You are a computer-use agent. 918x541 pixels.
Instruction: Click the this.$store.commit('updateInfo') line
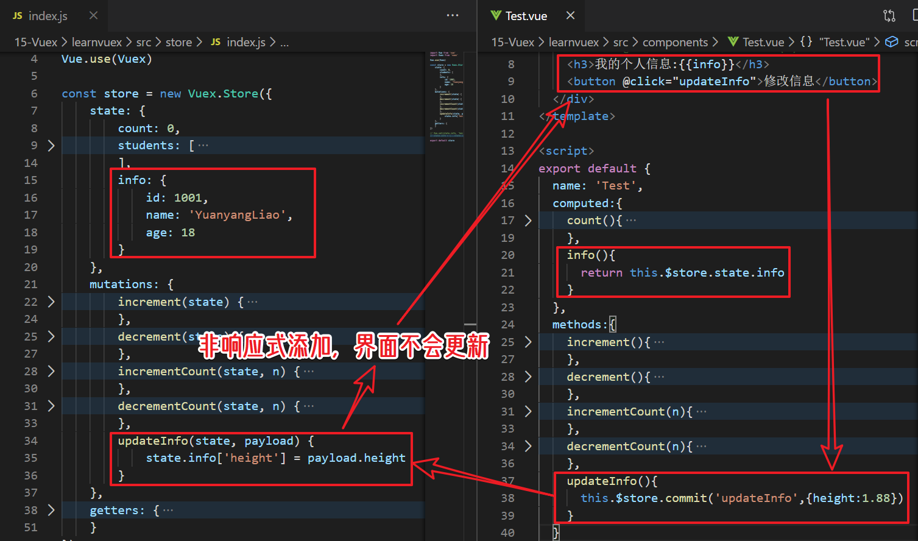(742, 498)
